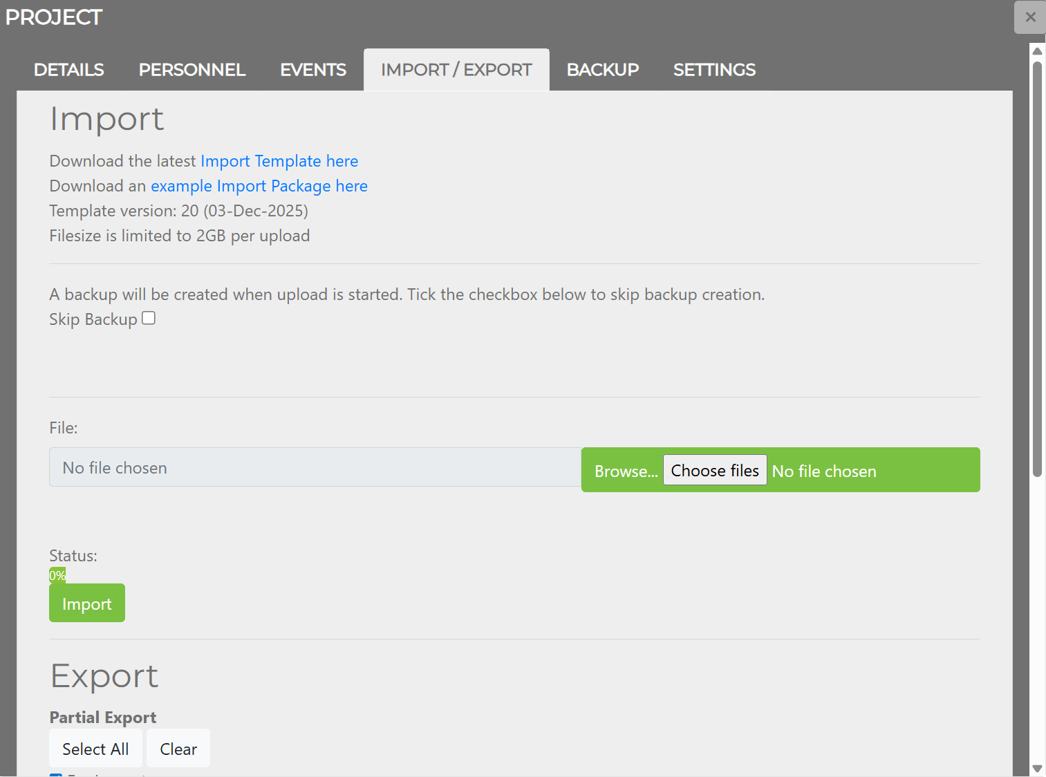
Task: Click the Filesize is limited to 2GB text
Action: (x=180, y=236)
